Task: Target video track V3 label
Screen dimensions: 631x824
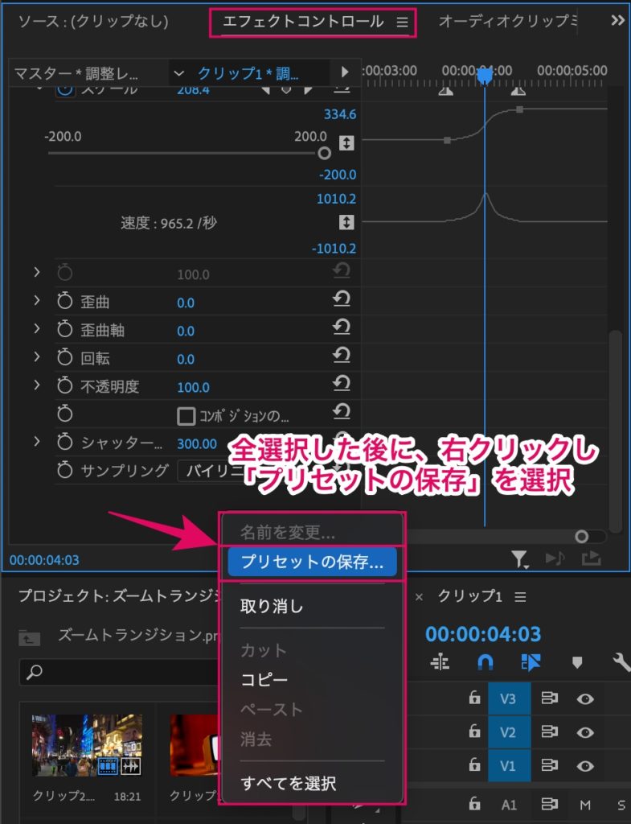Action: click(x=507, y=699)
